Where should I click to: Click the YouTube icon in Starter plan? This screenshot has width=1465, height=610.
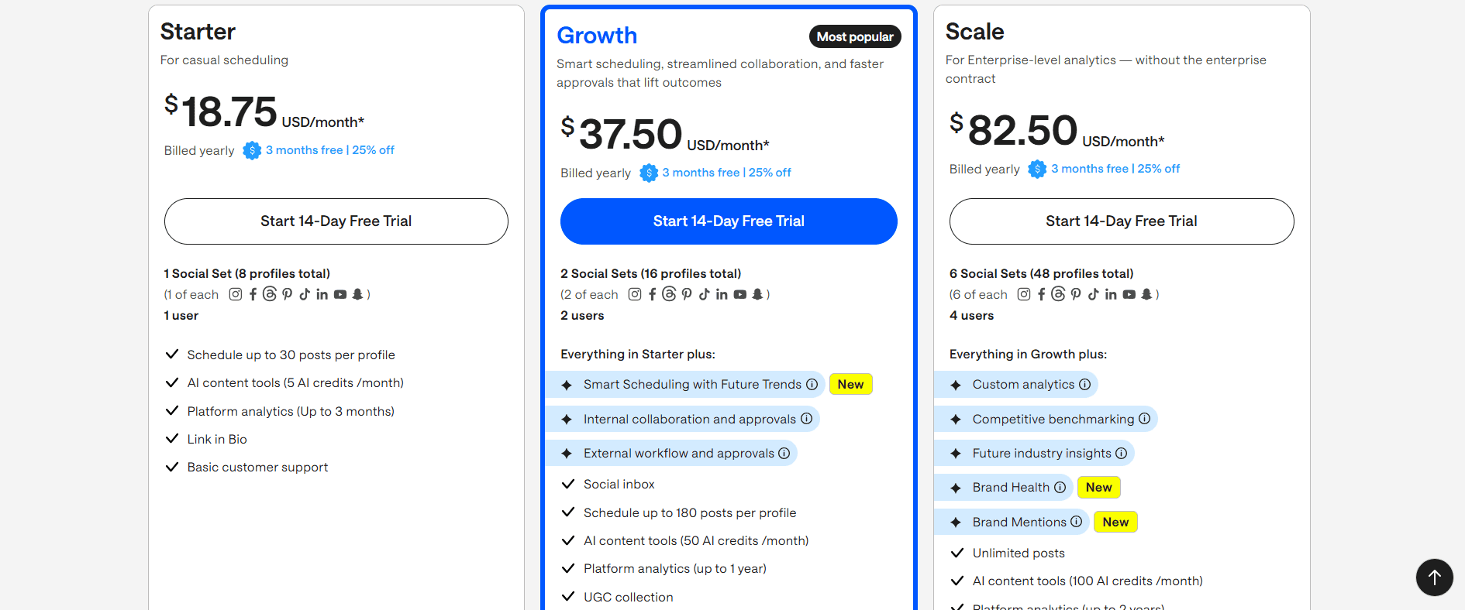tap(340, 294)
